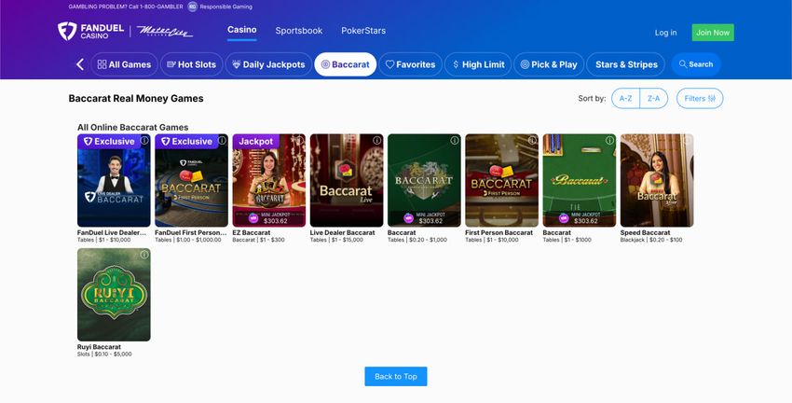The height and width of the screenshot is (403, 792).
Task: Switch to the Casino tab
Action: (x=242, y=30)
